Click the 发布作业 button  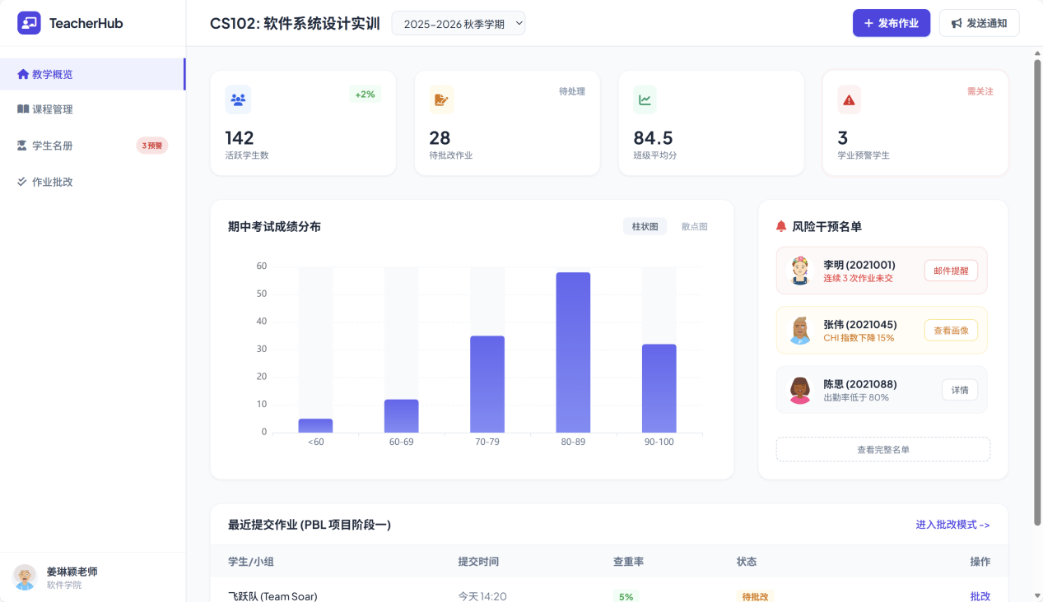891,23
